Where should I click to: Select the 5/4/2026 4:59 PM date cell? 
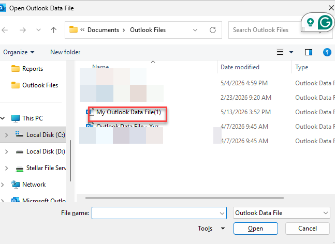(244, 83)
